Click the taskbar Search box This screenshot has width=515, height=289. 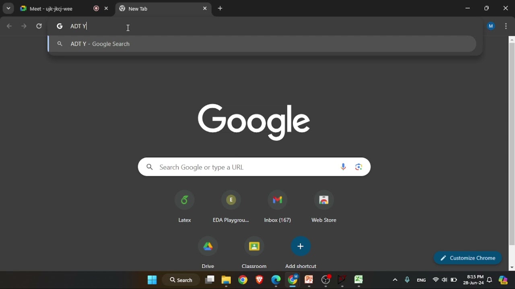point(181,280)
